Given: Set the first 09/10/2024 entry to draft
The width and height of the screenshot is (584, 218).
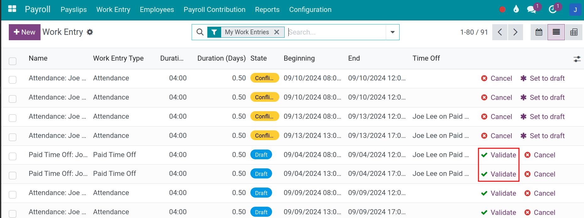Looking at the screenshot, I should click(x=543, y=78).
